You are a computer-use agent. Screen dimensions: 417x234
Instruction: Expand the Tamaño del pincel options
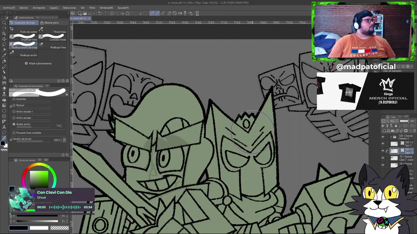(x=11, y=139)
